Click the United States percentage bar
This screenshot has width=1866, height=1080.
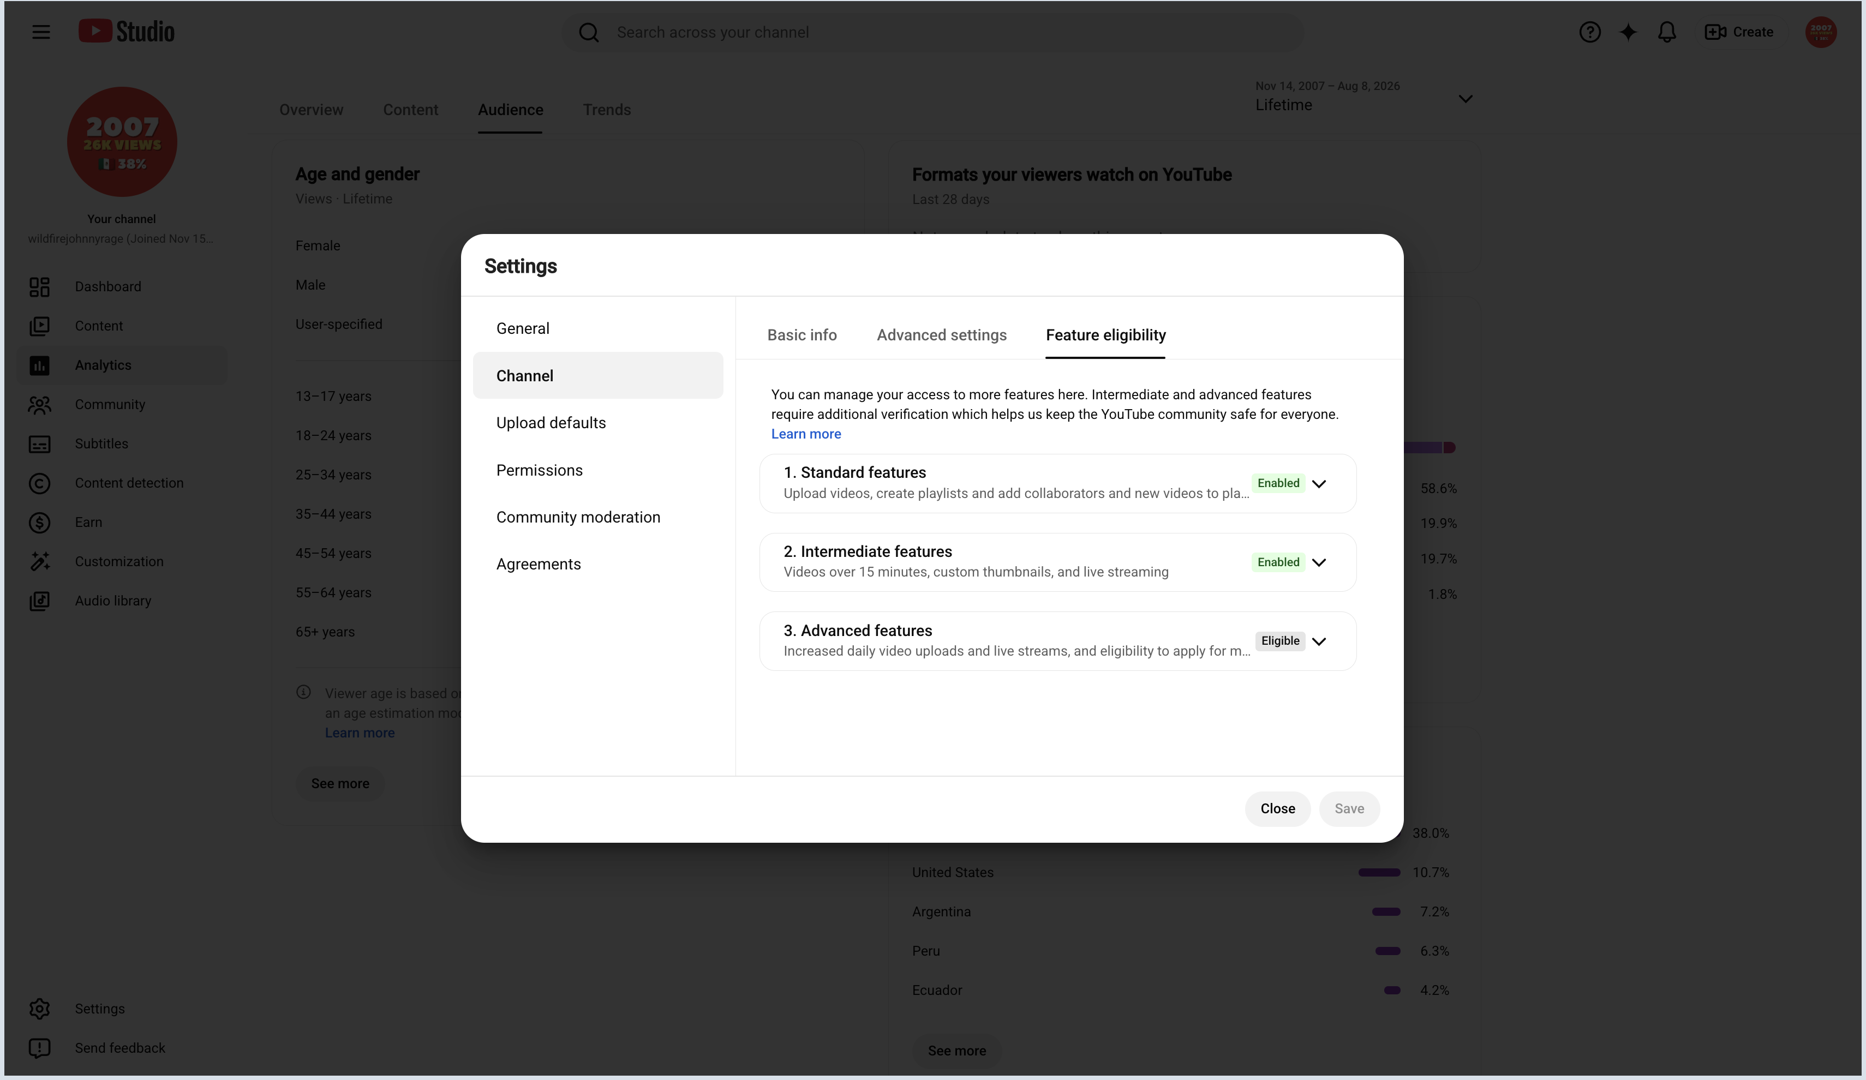point(1379,872)
